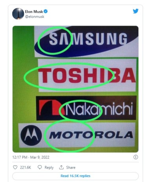Viewport: 147px width, 182px height.
Task: Open the 12:17 PM Mar 9, 2022 timestamp
Action: coord(31,157)
